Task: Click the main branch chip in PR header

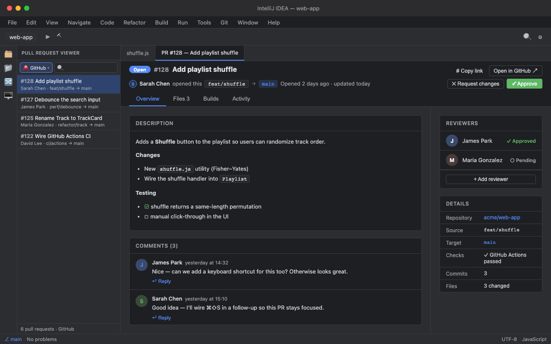Action: point(268,84)
